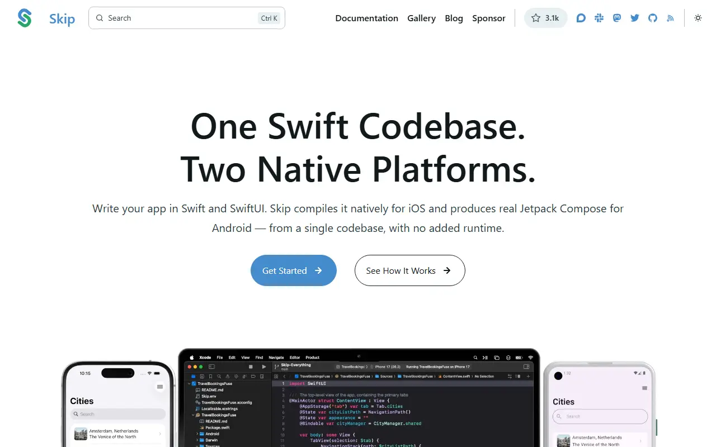Open the Navigate menu in Xcode
Screen dimensions: 716x447
point(276,358)
